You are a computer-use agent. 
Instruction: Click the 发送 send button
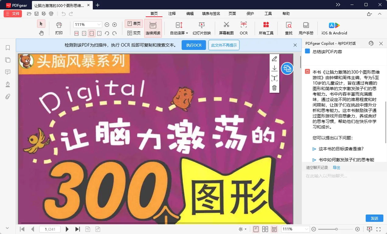[375, 218]
